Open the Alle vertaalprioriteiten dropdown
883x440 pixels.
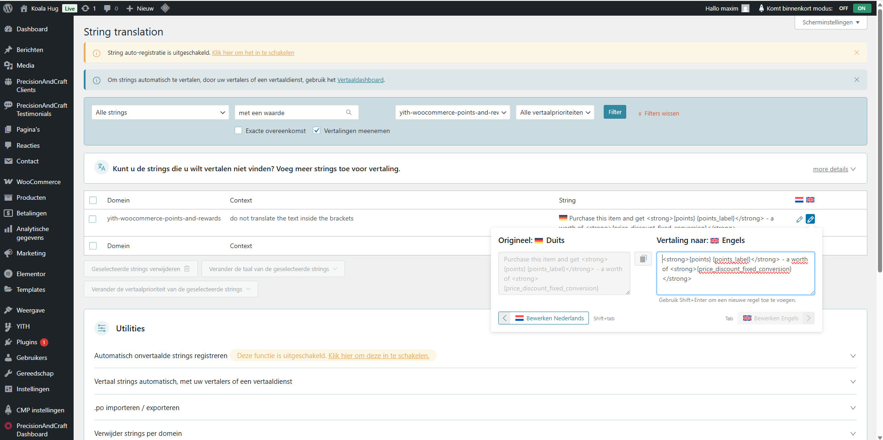554,112
